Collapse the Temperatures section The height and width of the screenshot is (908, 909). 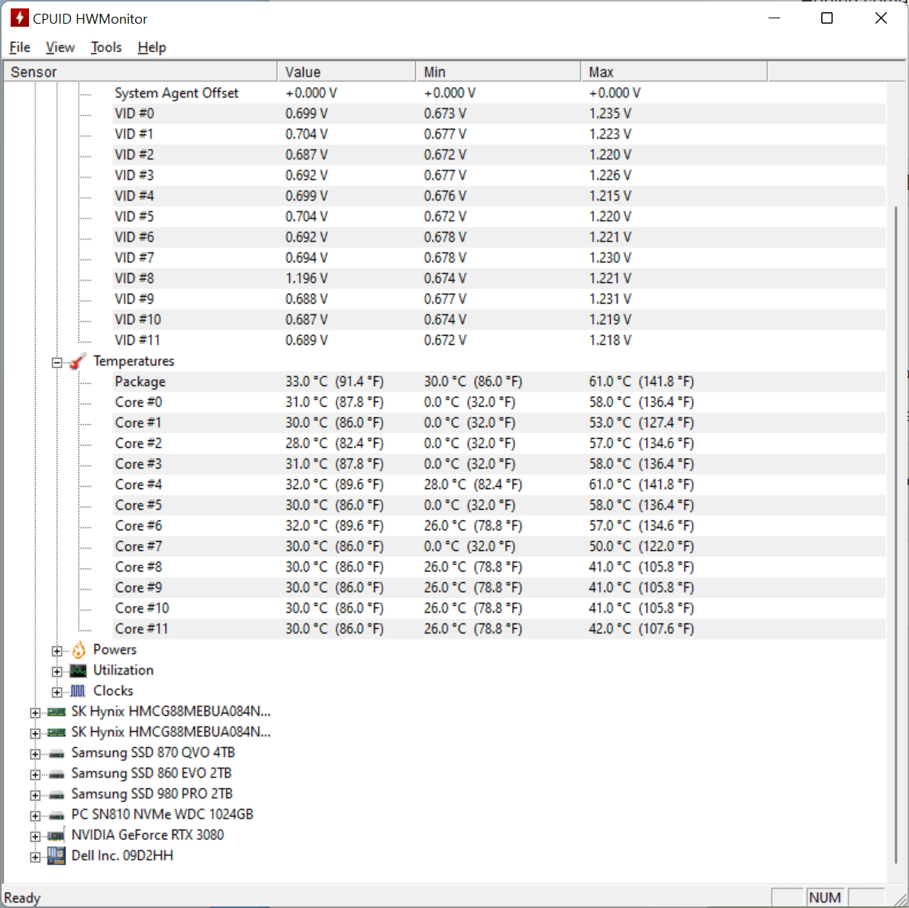pos(56,362)
